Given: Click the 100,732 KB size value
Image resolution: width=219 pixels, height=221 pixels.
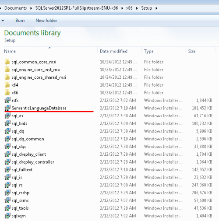Looking at the screenshot, I should tap(202, 123).
